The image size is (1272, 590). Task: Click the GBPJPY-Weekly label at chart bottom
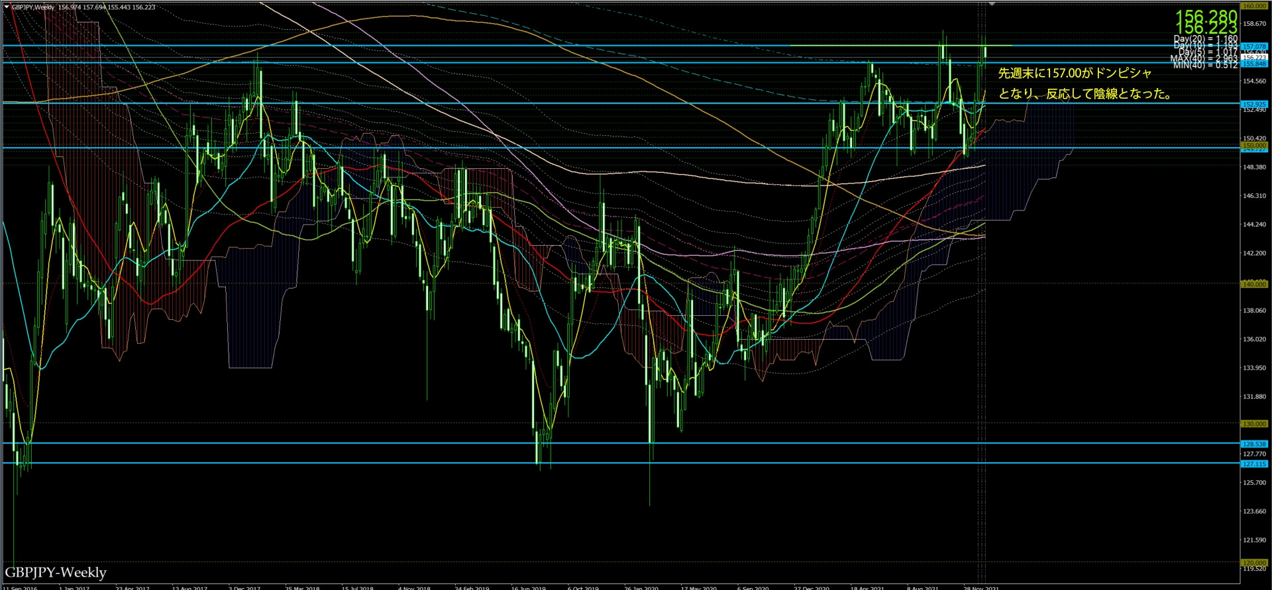(56, 572)
